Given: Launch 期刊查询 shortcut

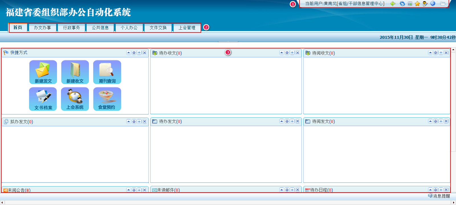Looking at the screenshot, I should click(107, 72).
